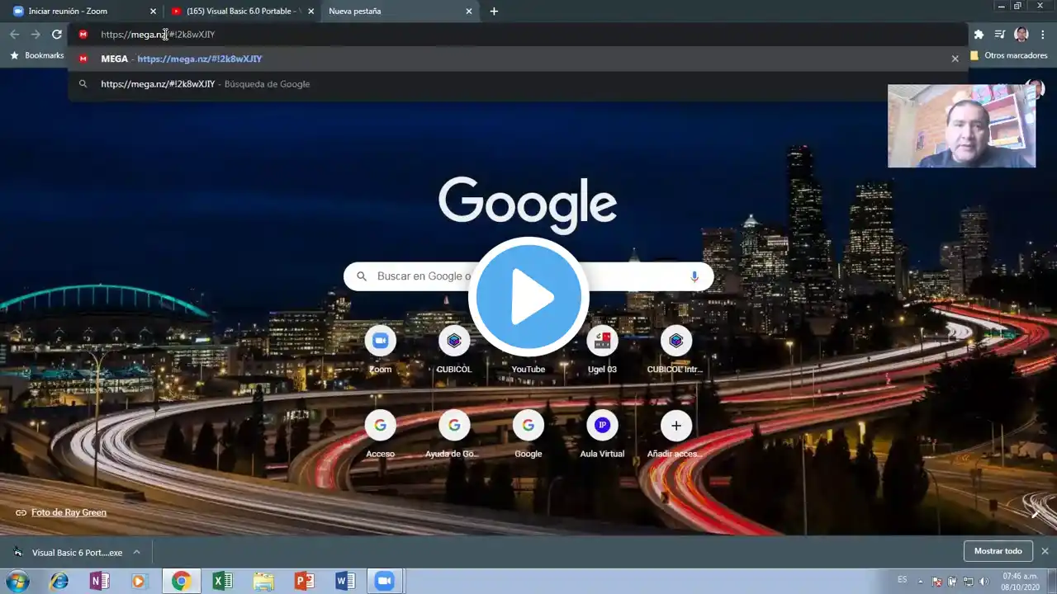The width and height of the screenshot is (1057, 594).
Task: Open the Chrome extensions puzzle icon
Action: pos(979,35)
